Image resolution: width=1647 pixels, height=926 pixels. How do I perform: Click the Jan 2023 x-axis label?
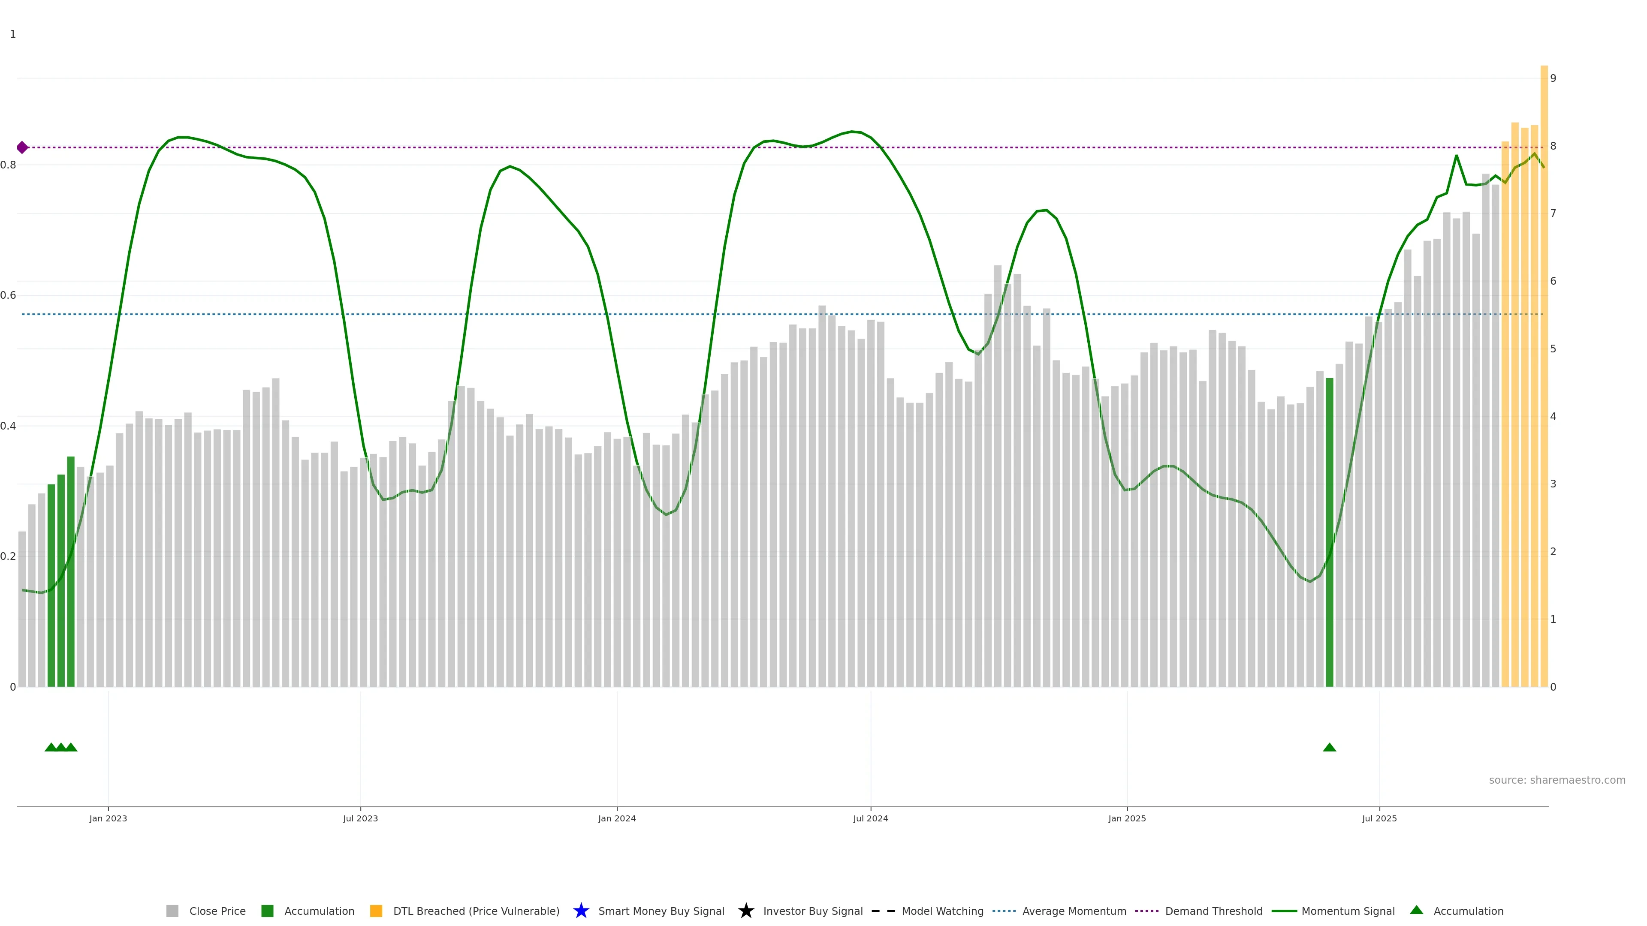[x=108, y=818]
